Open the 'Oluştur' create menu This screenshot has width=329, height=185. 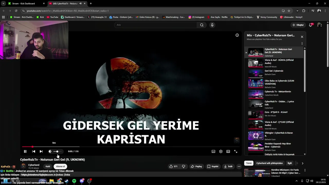(298, 25)
